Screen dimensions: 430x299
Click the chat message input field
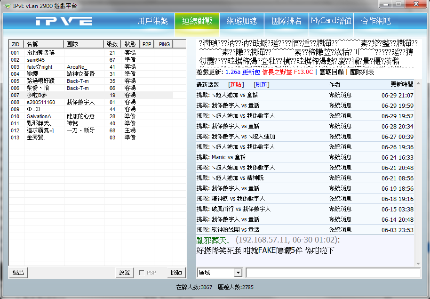tap(333, 273)
